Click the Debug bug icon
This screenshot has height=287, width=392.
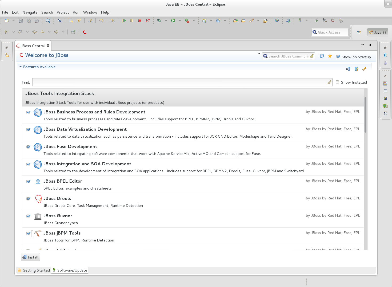(x=159, y=20)
